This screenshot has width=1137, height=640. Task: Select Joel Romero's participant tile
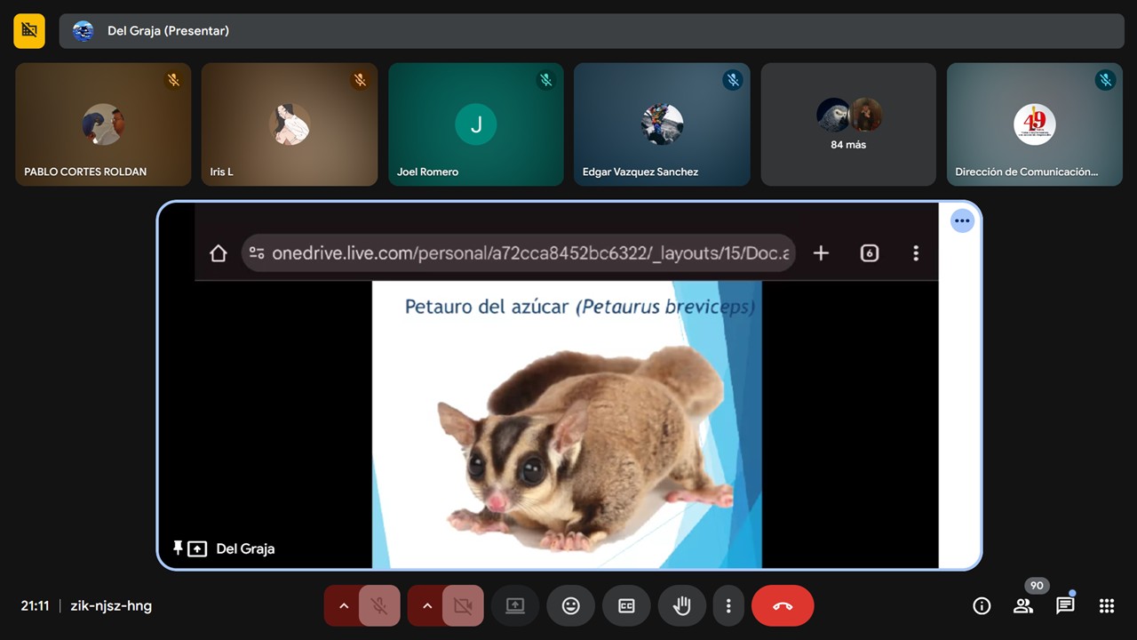[x=476, y=124]
